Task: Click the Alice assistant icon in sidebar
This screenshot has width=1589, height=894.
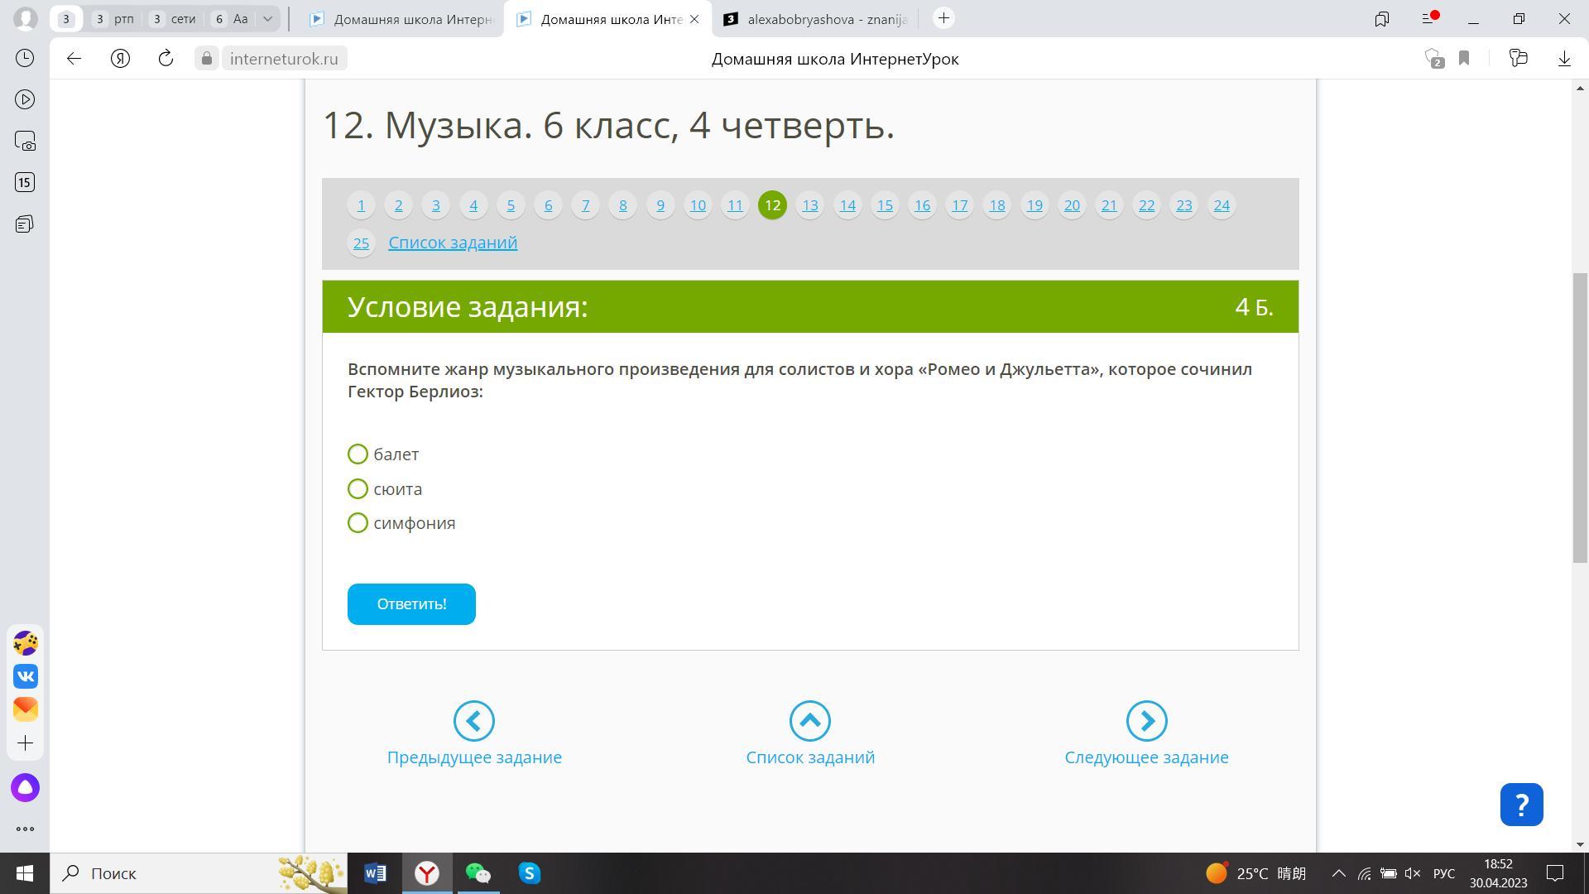Action: pyautogui.click(x=25, y=787)
